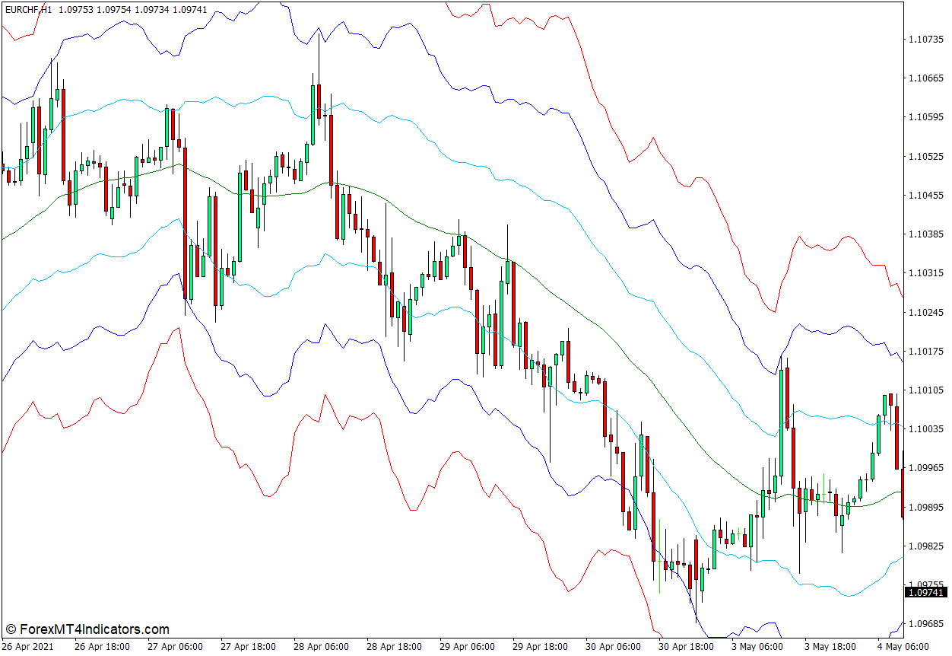Click the ForexMT4Indicators.com watermark link
This screenshot has width=952, height=656.
click(x=87, y=629)
